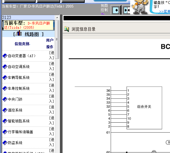170x153 pixels.
Task: Click pin number 61 in wiring diagram
Action: click(108, 132)
